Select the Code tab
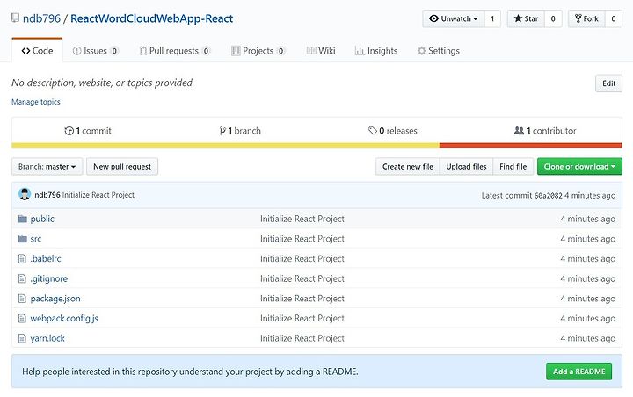The width and height of the screenshot is (633, 397). click(37, 51)
